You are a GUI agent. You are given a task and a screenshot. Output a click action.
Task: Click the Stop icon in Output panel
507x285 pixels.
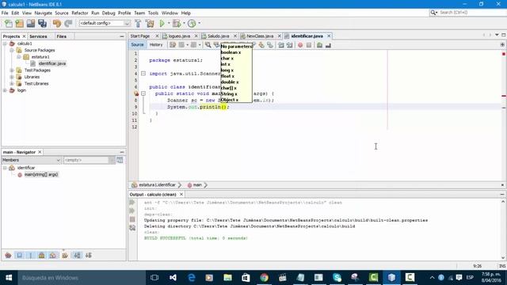pos(132,219)
